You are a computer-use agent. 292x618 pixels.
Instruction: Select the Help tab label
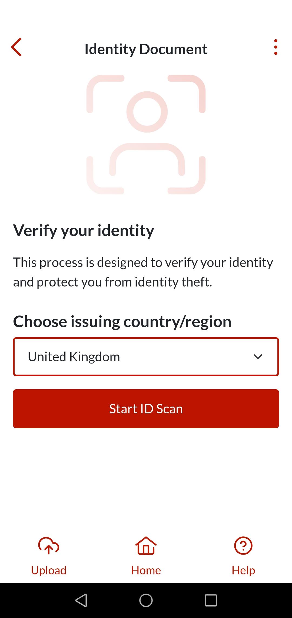point(243,570)
